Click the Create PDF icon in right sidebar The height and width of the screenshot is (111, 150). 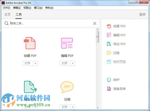(109, 26)
